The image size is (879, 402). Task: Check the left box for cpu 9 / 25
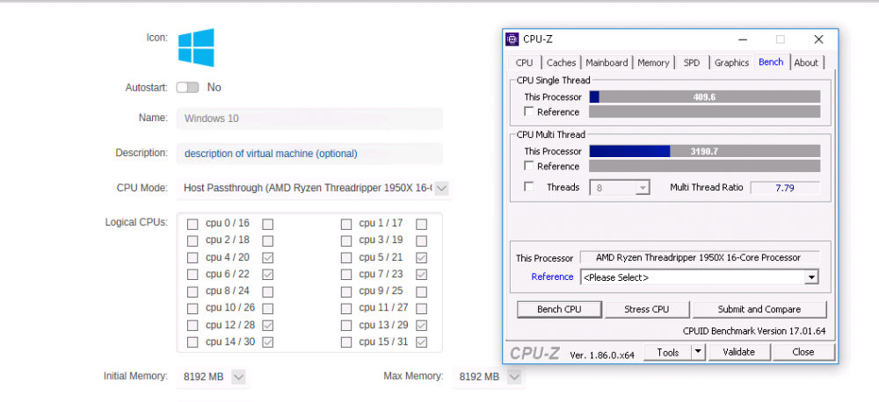click(x=345, y=291)
